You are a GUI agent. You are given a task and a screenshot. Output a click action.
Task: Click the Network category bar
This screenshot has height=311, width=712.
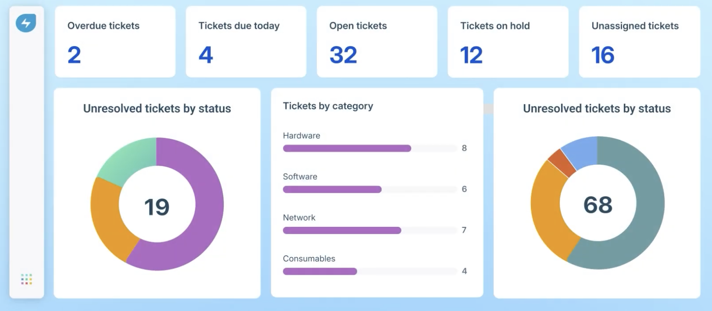pyautogui.click(x=342, y=230)
